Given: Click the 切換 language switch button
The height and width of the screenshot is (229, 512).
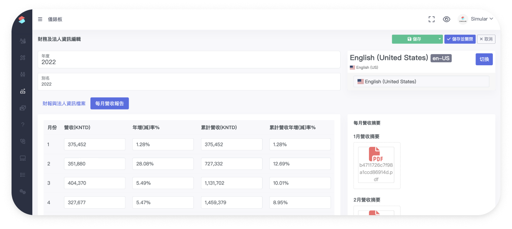Looking at the screenshot, I should coord(484,59).
